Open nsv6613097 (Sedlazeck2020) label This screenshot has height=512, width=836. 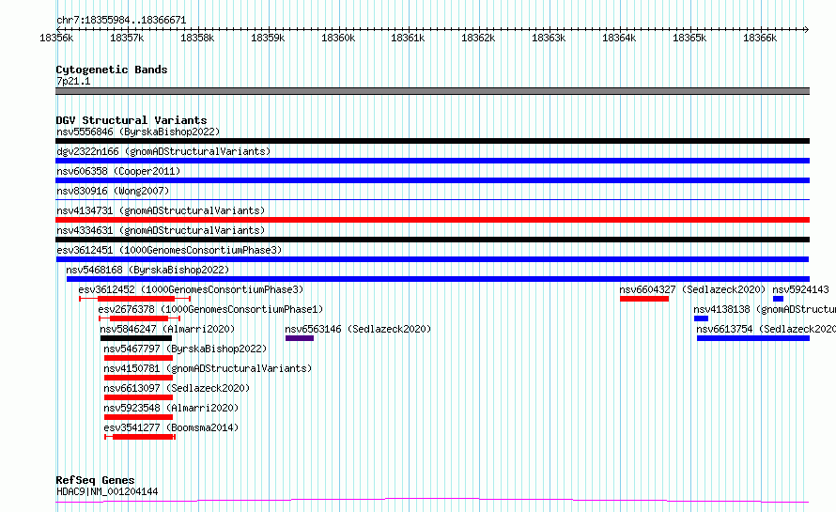coord(177,388)
